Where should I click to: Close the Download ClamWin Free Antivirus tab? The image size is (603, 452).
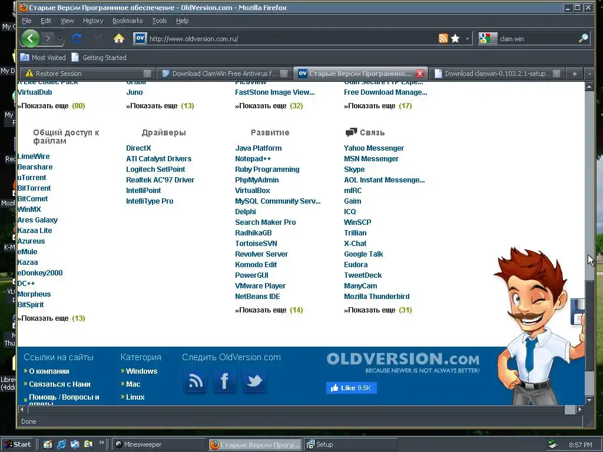pos(284,74)
